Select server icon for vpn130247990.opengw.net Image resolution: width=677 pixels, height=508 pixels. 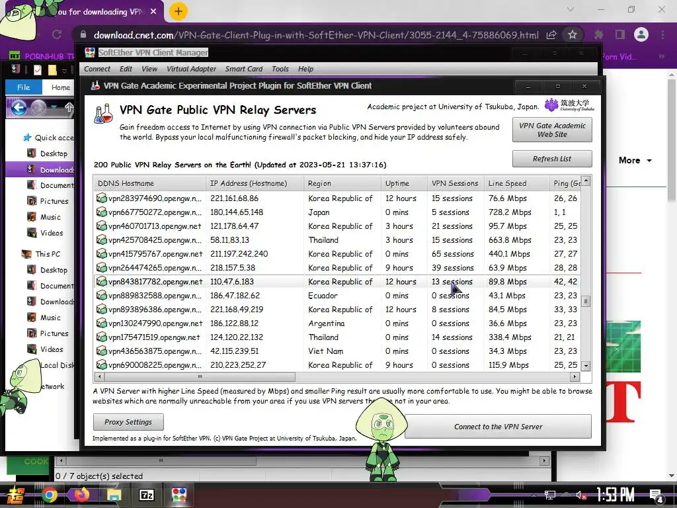click(101, 323)
